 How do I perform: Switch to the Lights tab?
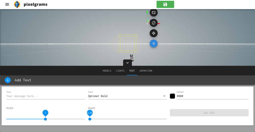[120, 71]
